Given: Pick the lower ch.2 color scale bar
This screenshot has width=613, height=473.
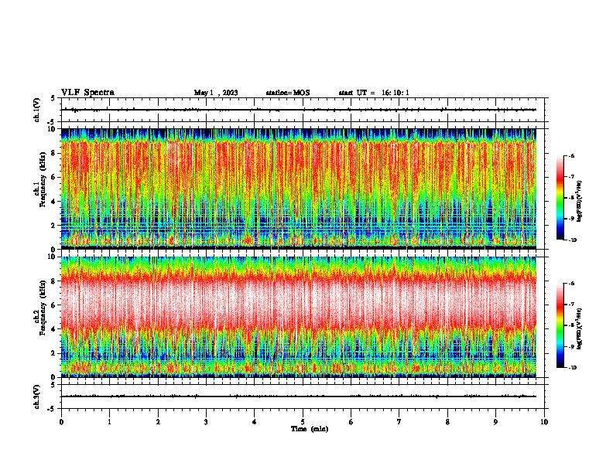Looking at the screenshot, I should pos(560,325).
